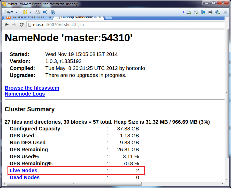Click the network adapter device icon
231x188 pixels.
click(203, 12)
